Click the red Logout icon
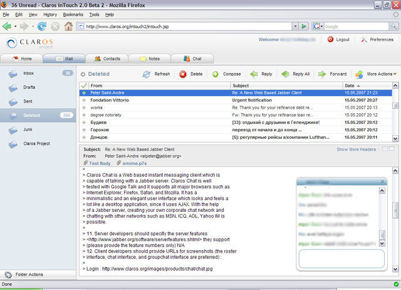The width and height of the screenshot is (401, 290). [330, 39]
